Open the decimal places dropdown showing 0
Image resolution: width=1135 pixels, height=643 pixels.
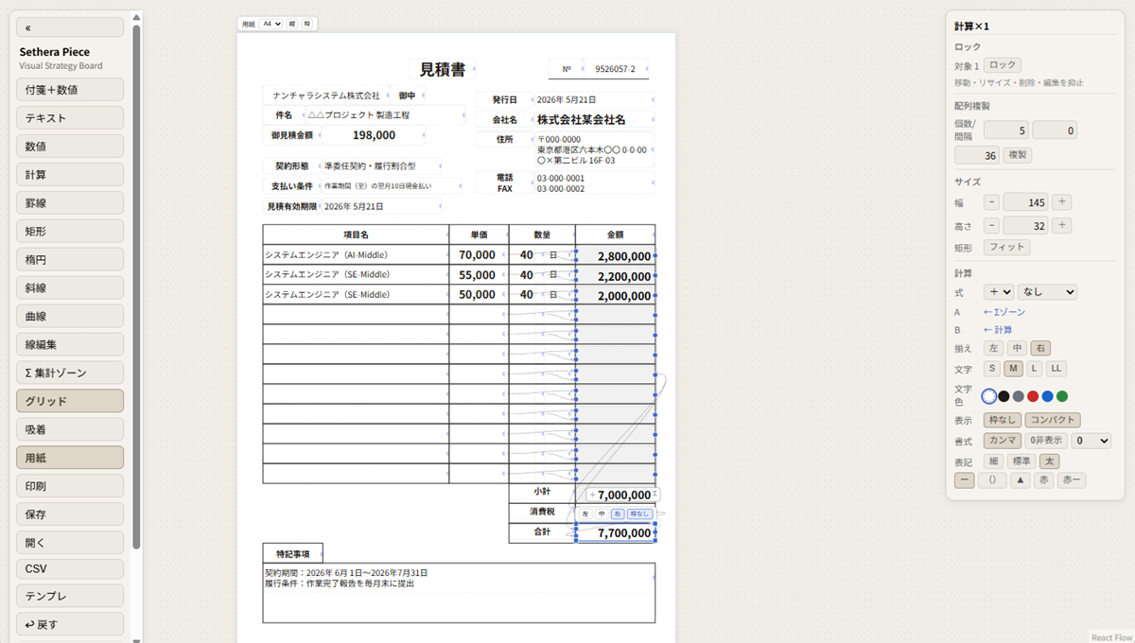[x=1091, y=441]
